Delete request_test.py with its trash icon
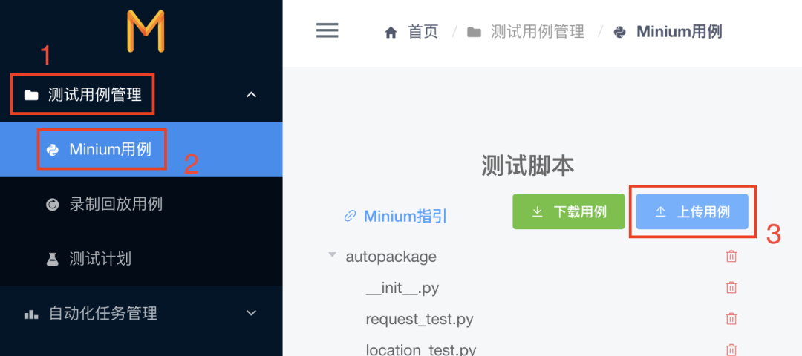Image resolution: width=802 pixels, height=356 pixels. (x=731, y=319)
